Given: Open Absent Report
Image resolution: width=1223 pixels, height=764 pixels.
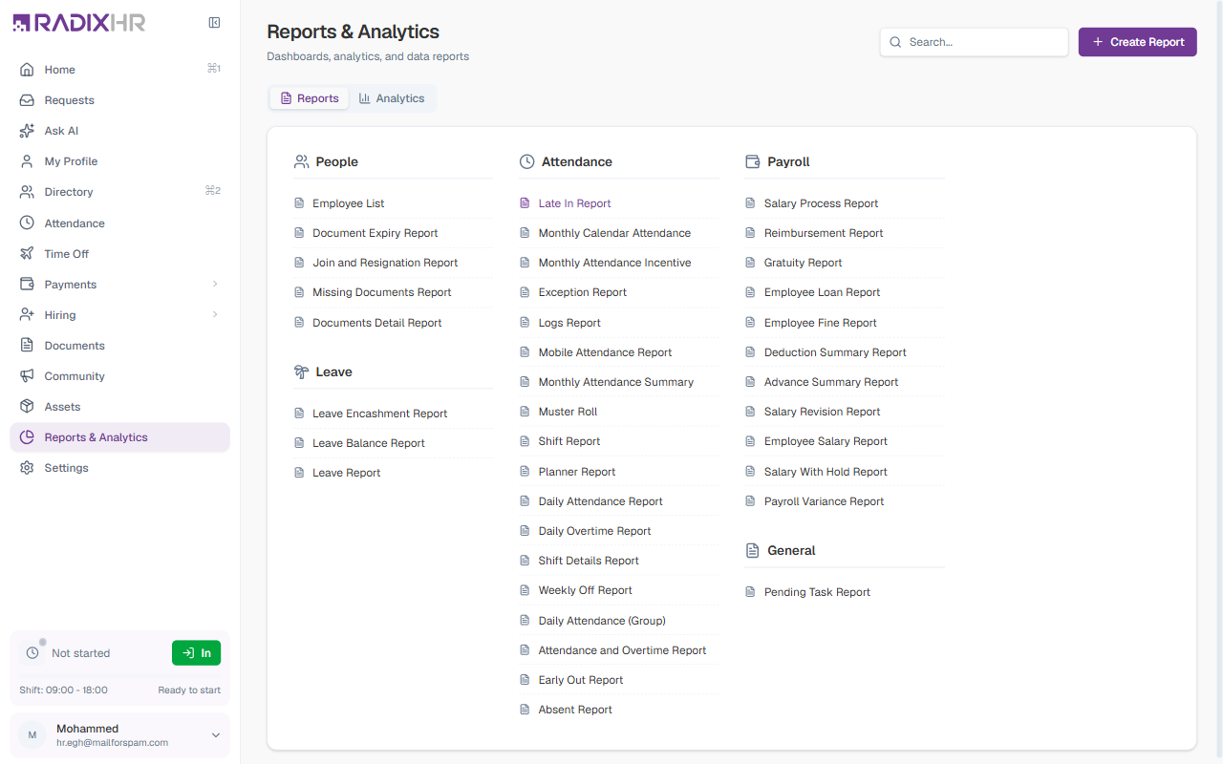Looking at the screenshot, I should click(575, 710).
